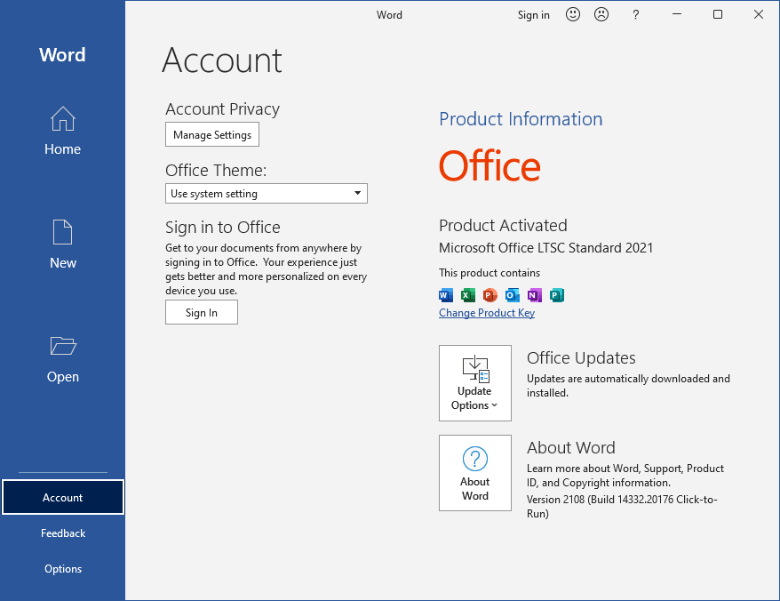Send a frown feedback face icon
Viewport: 780px width, 601px height.
click(601, 14)
